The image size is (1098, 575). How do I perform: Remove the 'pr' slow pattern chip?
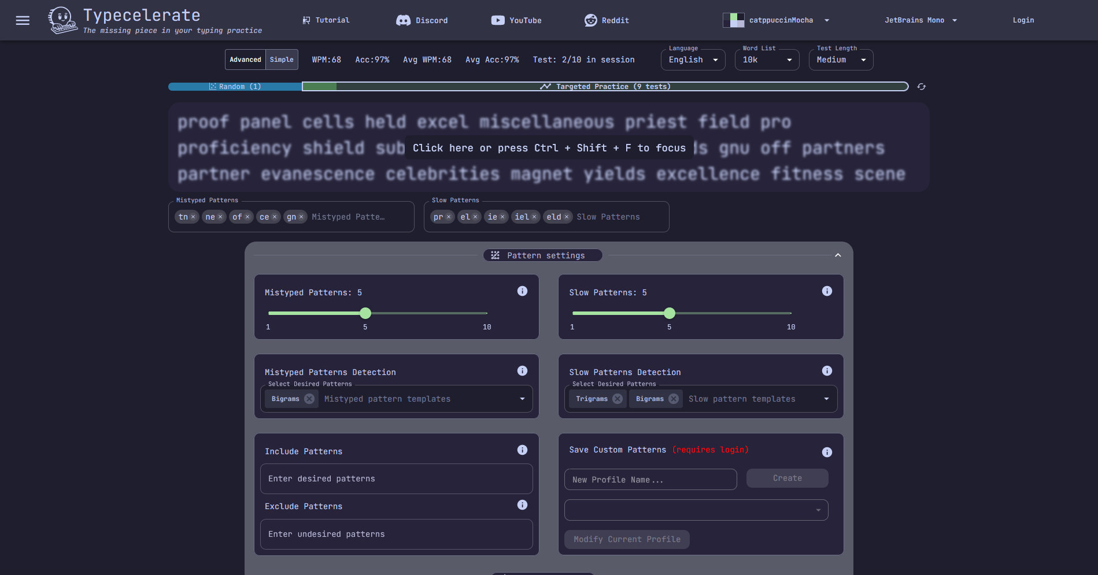coord(449,217)
